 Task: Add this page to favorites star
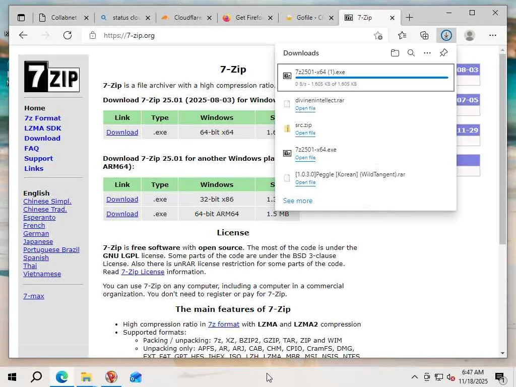(378, 36)
